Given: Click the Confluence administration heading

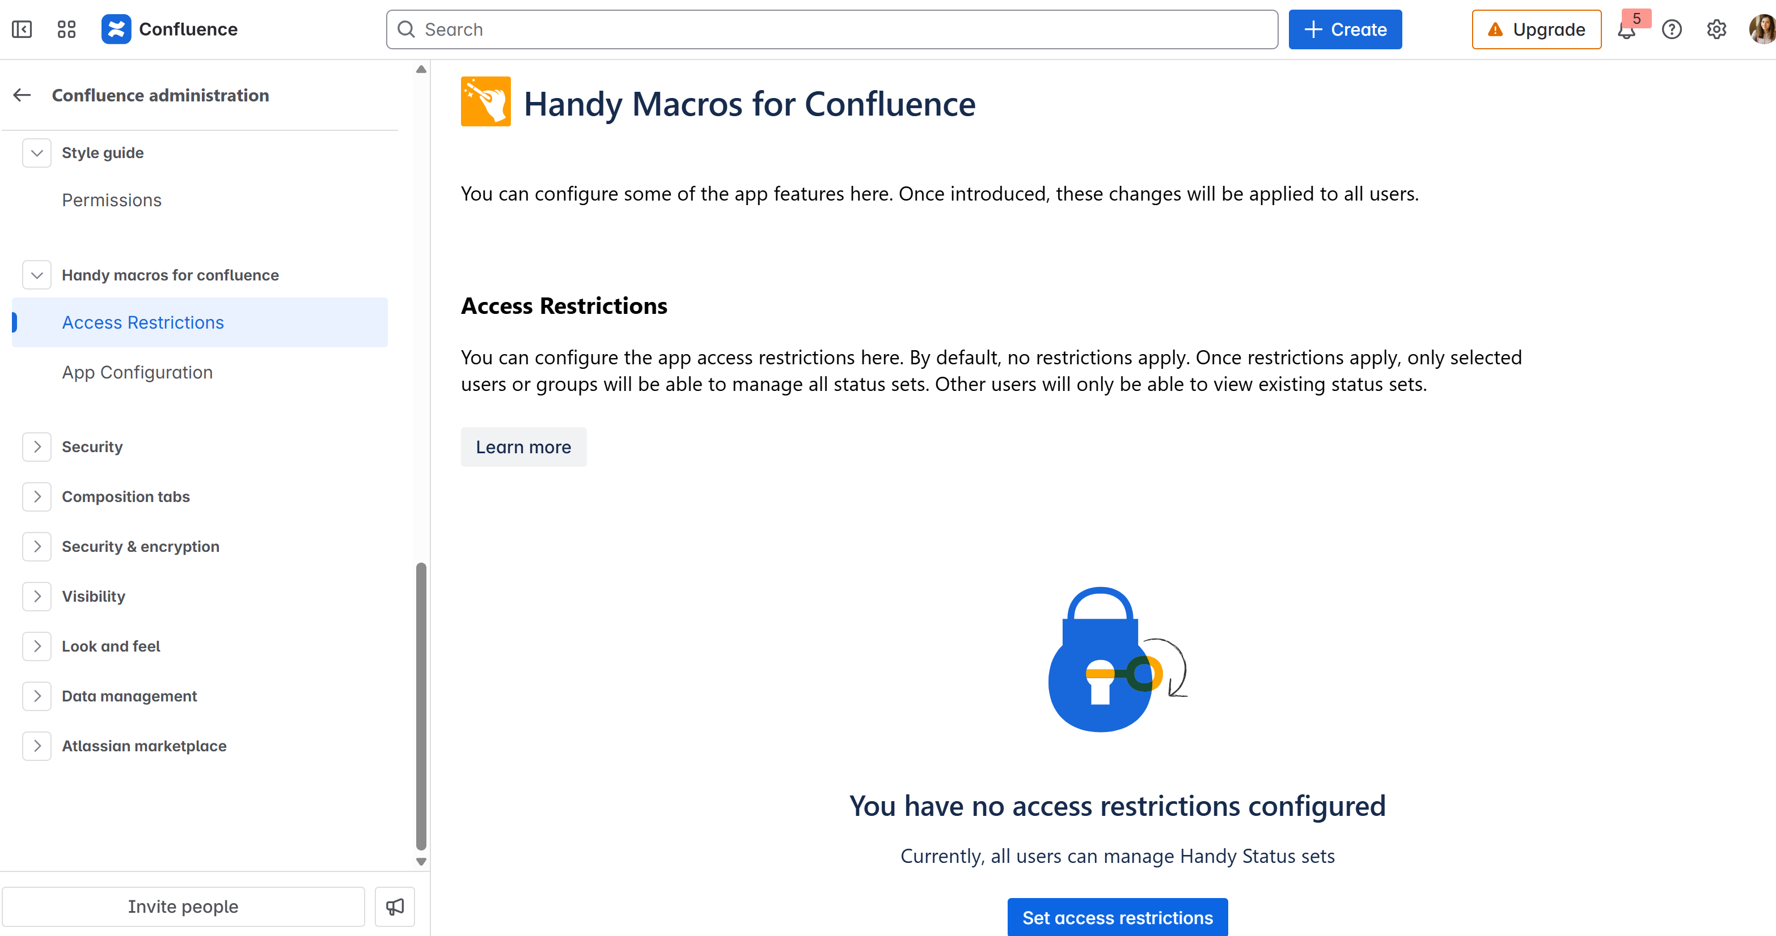Looking at the screenshot, I should click(160, 95).
